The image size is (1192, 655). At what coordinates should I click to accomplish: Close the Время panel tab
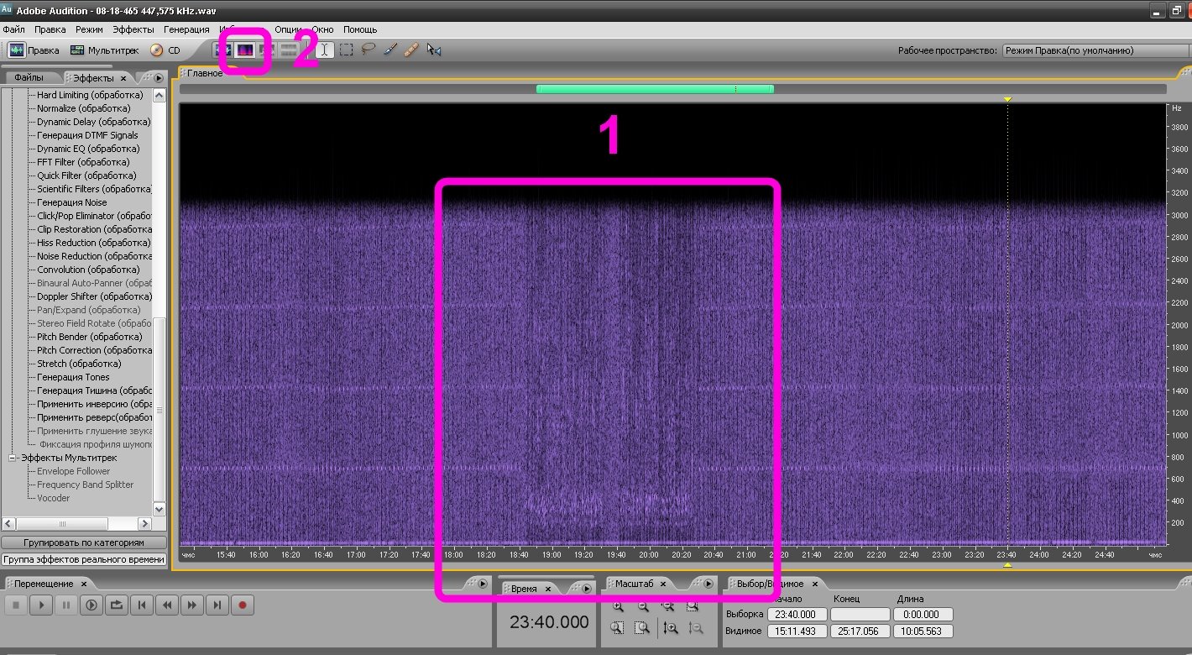click(x=548, y=589)
